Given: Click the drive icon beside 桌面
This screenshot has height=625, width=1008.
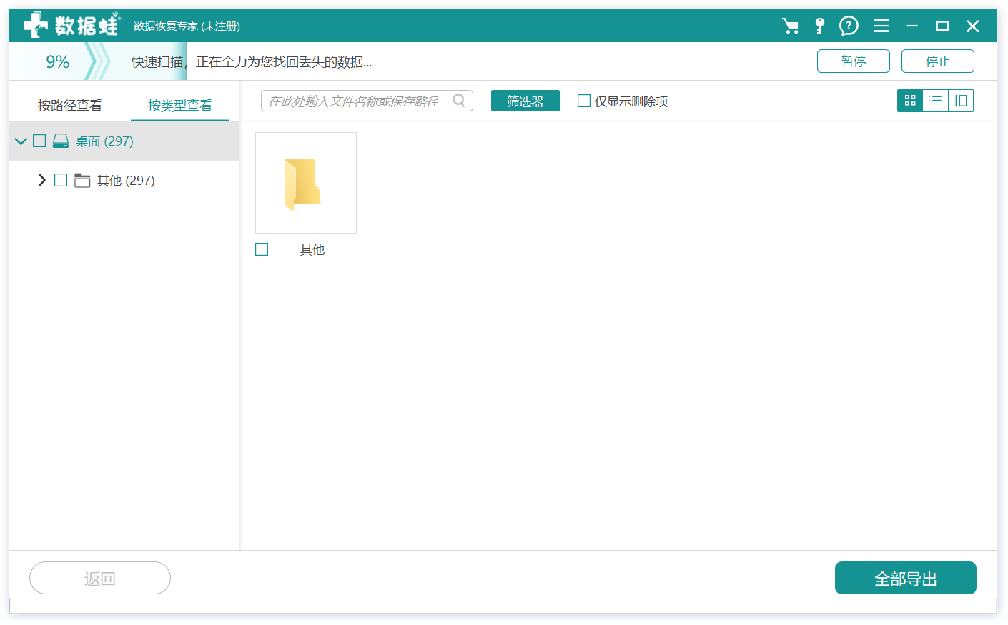Looking at the screenshot, I should (61, 141).
